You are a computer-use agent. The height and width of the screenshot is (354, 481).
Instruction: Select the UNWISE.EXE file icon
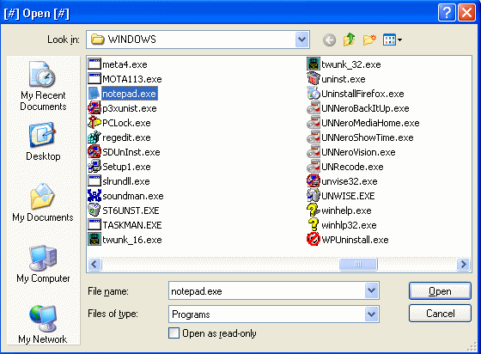(314, 196)
